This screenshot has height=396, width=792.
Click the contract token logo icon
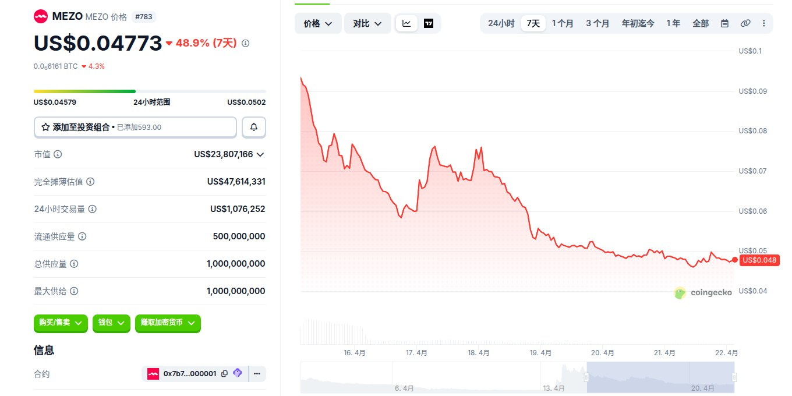click(153, 374)
